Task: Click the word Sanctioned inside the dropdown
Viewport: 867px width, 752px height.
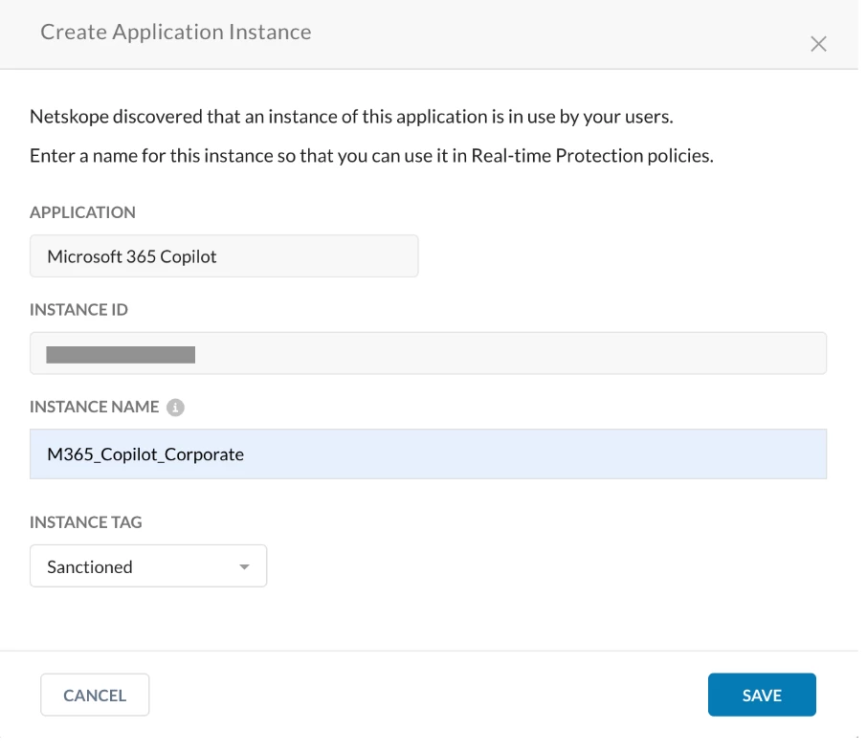Action: tap(90, 567)
